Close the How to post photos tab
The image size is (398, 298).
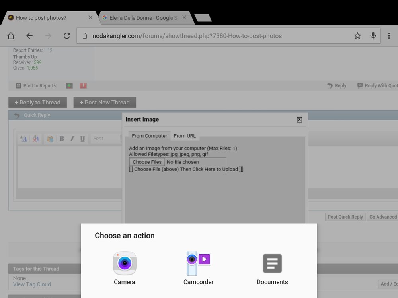coord(90,18)
